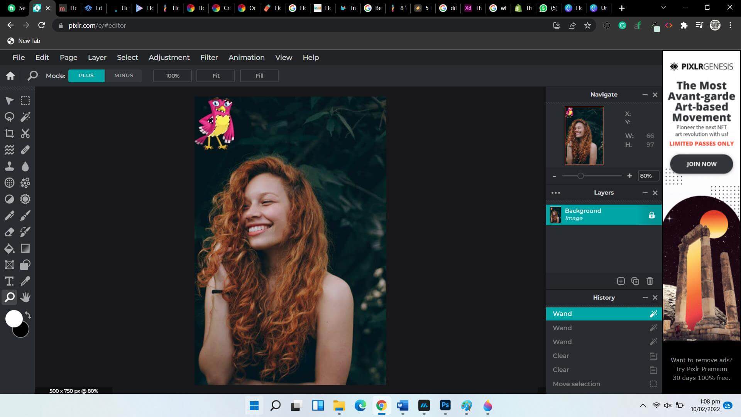Click the Add new layer button
Viewport: 741px width, 417px height.
[x=621, y=281]
